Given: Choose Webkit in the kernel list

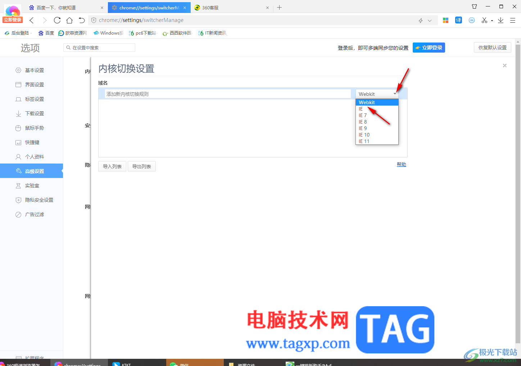Looking at the screenshot, I should [x=377, y=102].
